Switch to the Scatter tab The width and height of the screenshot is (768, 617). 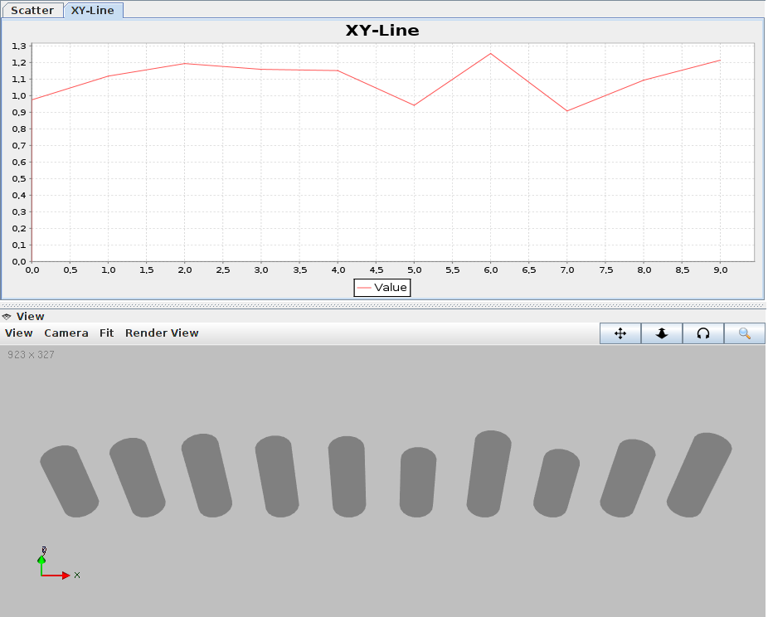point(32,10)
